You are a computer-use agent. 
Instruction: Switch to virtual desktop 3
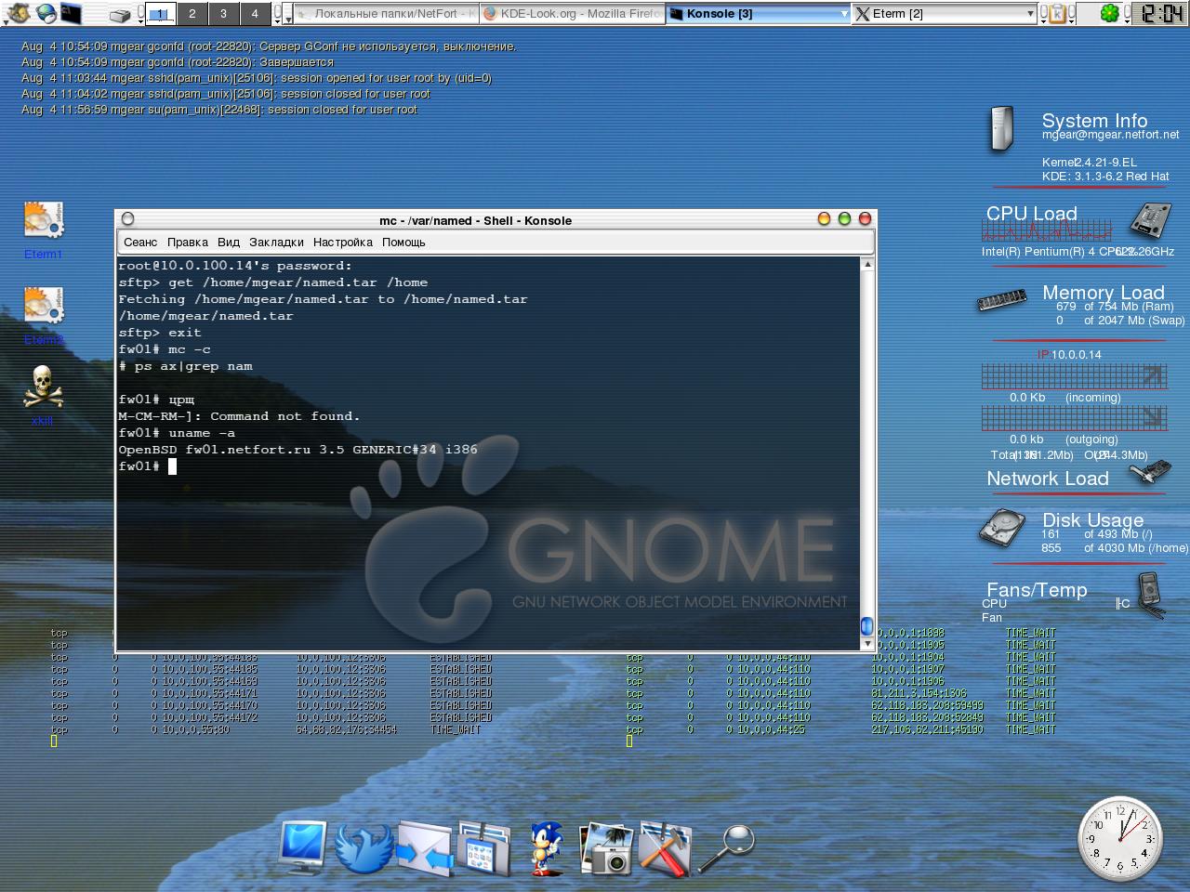(223, 13)
